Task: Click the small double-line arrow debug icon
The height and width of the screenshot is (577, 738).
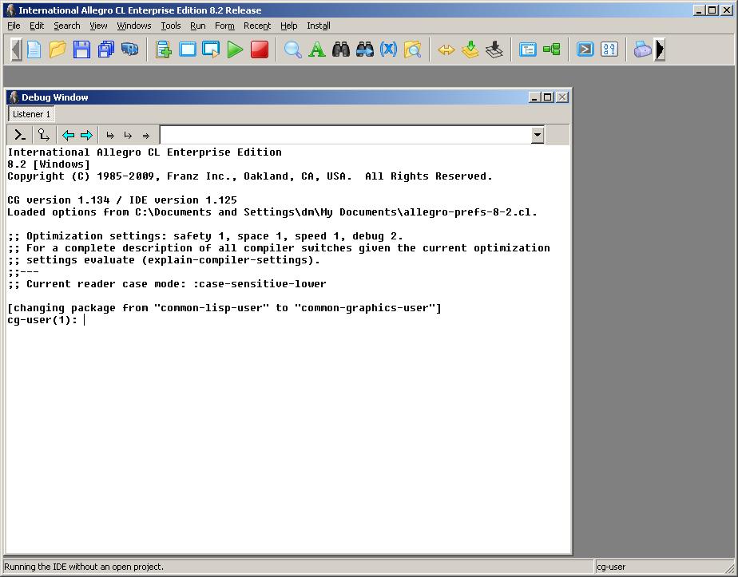Action: (146, 136)
